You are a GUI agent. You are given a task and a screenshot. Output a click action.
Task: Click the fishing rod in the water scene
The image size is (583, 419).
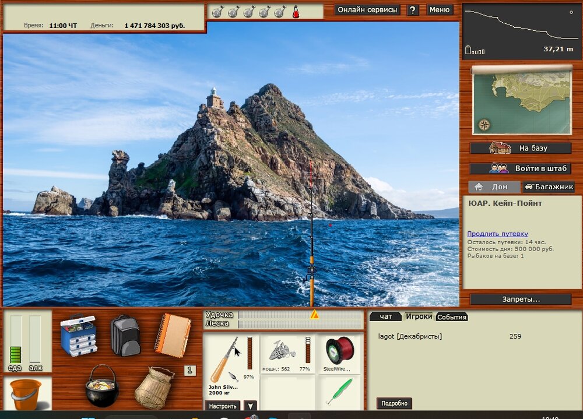311,238
